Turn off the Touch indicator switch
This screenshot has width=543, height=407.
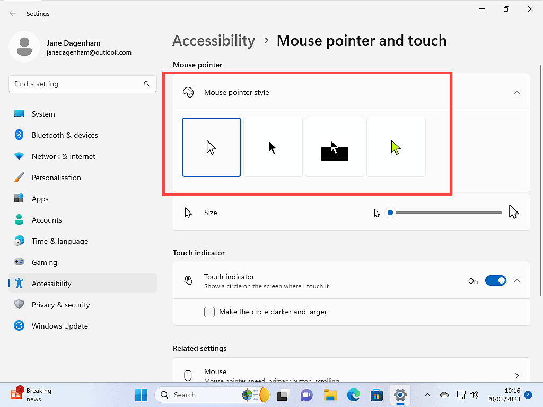pyautogui.click(x=495, y=281)
